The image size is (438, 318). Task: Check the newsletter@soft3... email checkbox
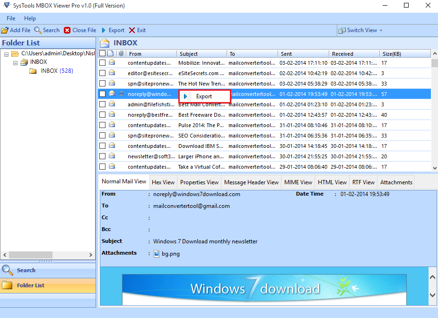(x=103, y=156)
